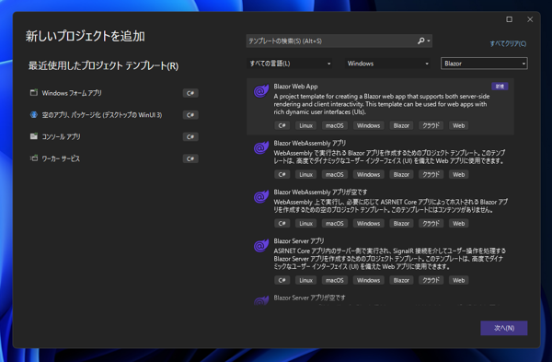Click the Blazor Server アプリ template icon
Image resolution: width=552 pixels, height=362 pixels.
(x=261, y=246)
